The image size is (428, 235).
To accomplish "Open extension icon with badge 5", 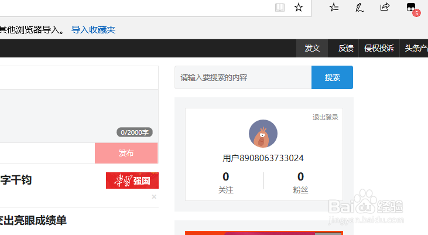I will point(413,9).
